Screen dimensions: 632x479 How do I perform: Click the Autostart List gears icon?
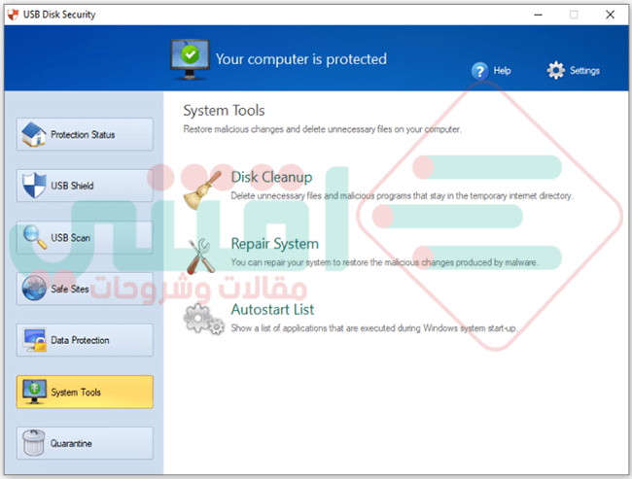(204, 319)
